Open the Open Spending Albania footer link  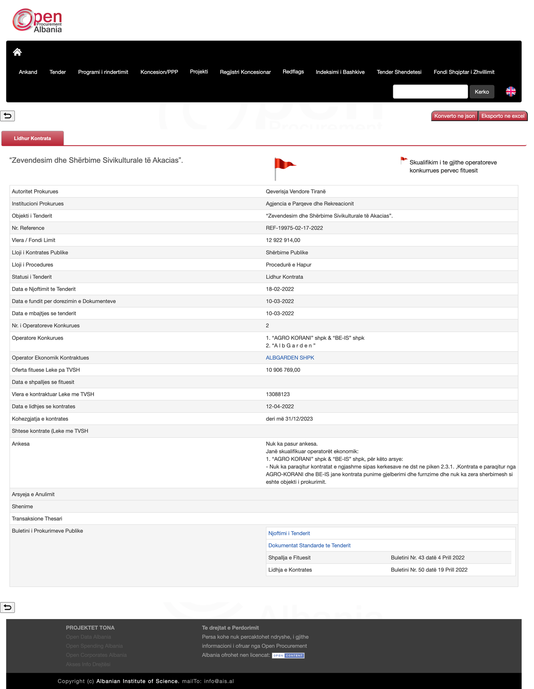94,646
